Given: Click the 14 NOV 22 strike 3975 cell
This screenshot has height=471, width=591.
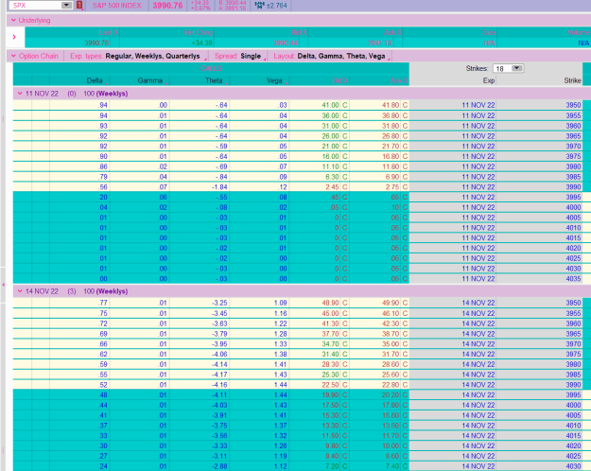Looking at the screenshot, I should [x=573, y=354].
